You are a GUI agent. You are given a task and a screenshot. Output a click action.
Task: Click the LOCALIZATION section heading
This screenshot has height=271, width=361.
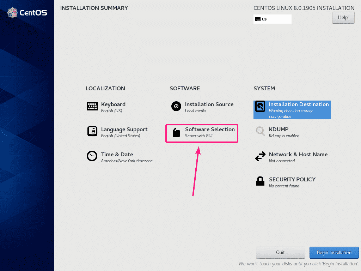tap(105, 89)
